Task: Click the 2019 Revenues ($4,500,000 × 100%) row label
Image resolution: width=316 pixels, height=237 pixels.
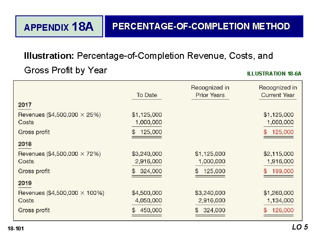Action: tap(61, 193)
